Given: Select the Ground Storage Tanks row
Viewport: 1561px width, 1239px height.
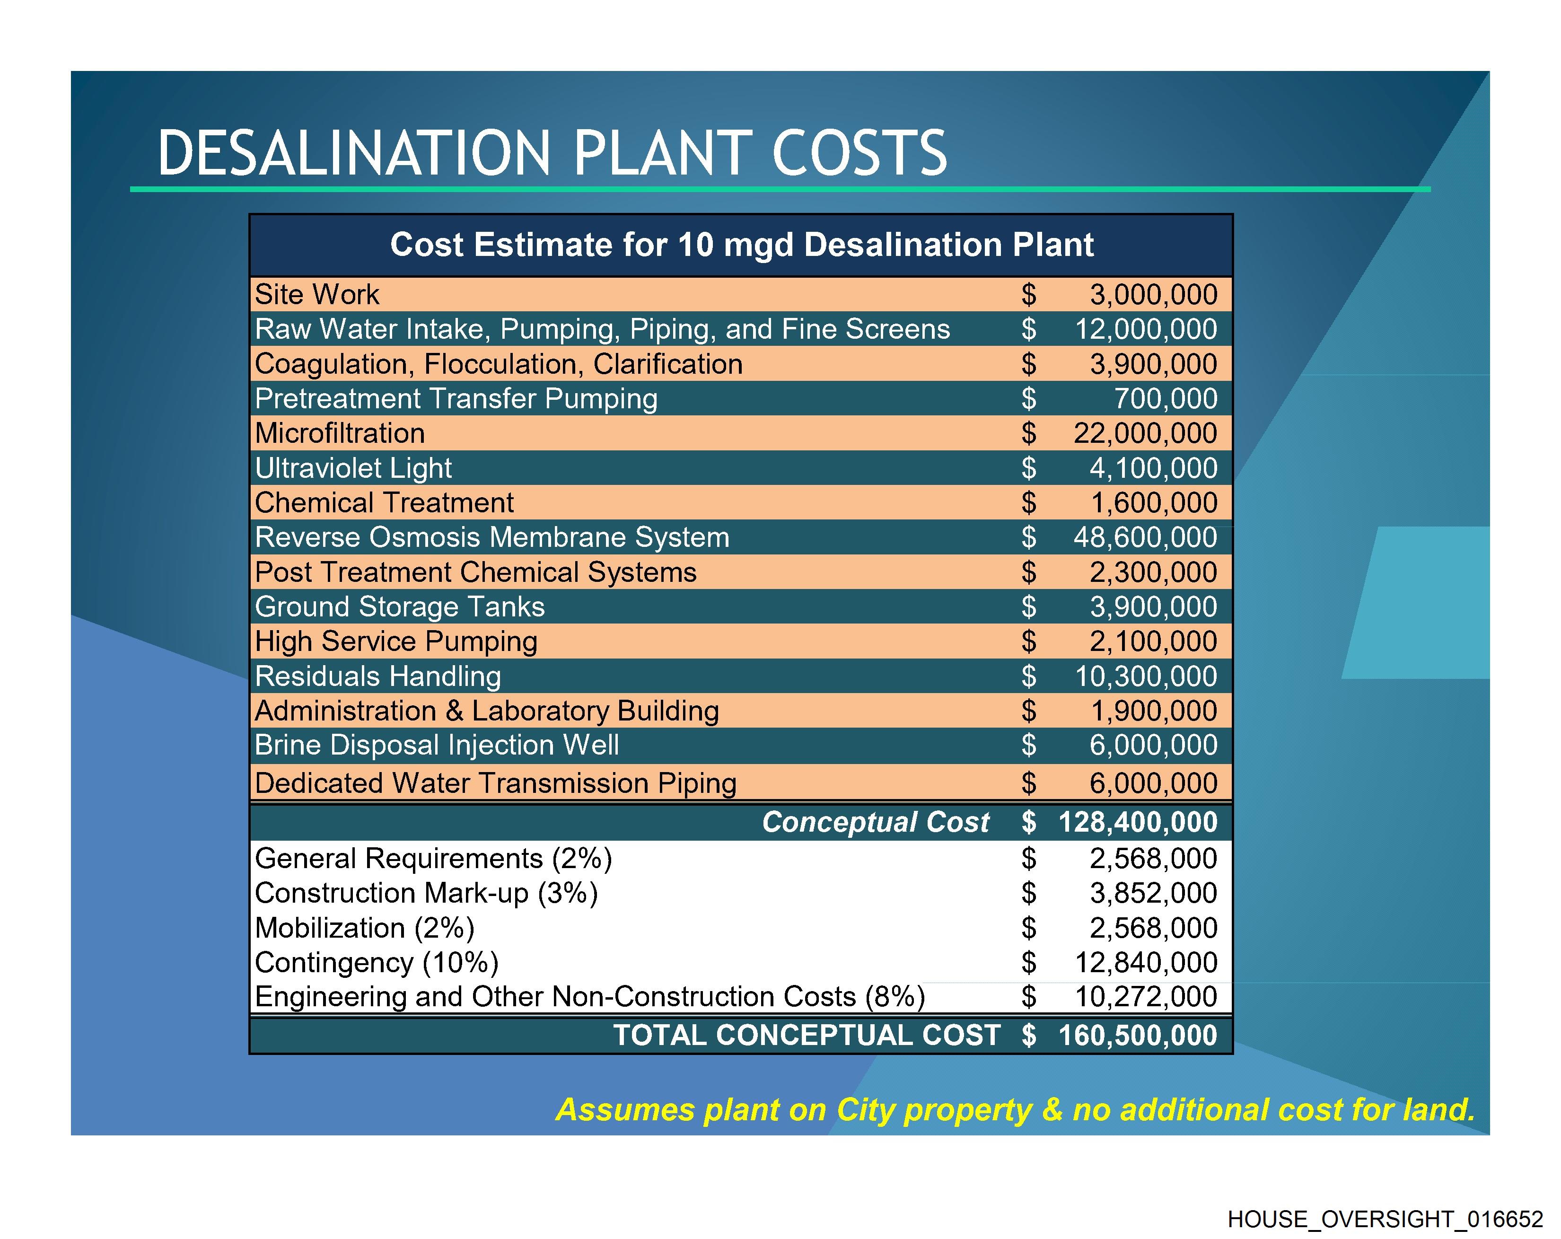Looking at the screenshot, I should tap(399, 607).
